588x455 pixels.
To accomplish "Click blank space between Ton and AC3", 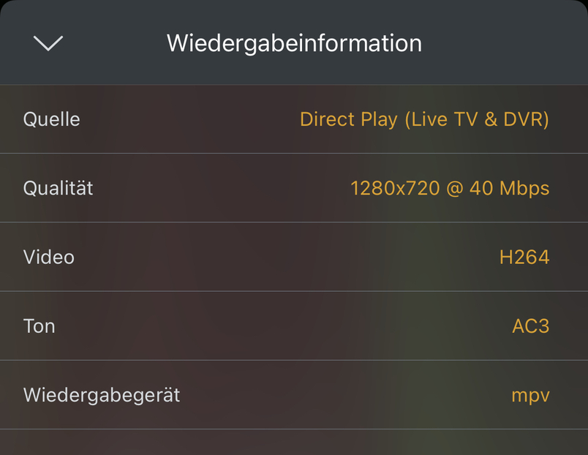I will tap(285, 326).
